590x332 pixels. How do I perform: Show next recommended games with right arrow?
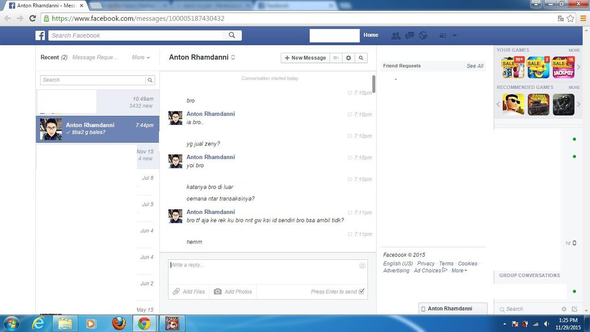pyautogui.click(x=579, y=104)
